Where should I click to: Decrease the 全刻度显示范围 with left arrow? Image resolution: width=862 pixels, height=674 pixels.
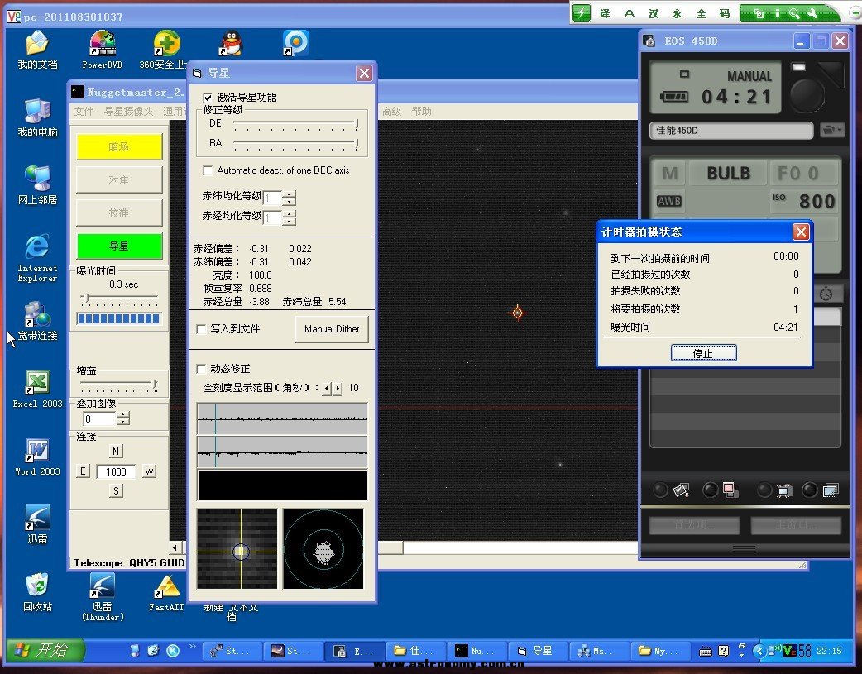[327, 388]
